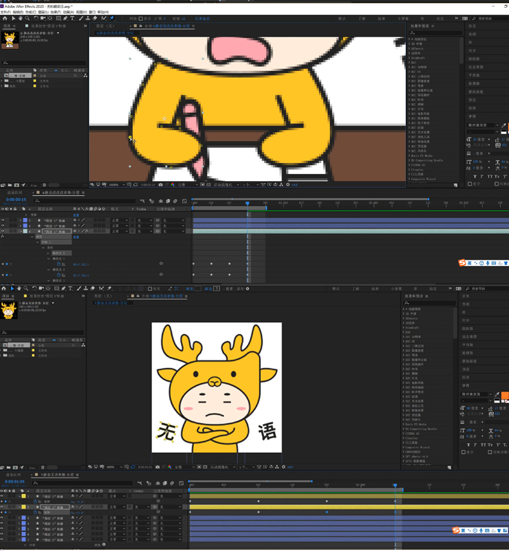The image size is (509, 551).
Task: Click the new folder icon in upper project panel
Action: [10, 185]
